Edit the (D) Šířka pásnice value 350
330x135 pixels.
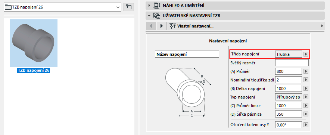click(x=288, y=114)
